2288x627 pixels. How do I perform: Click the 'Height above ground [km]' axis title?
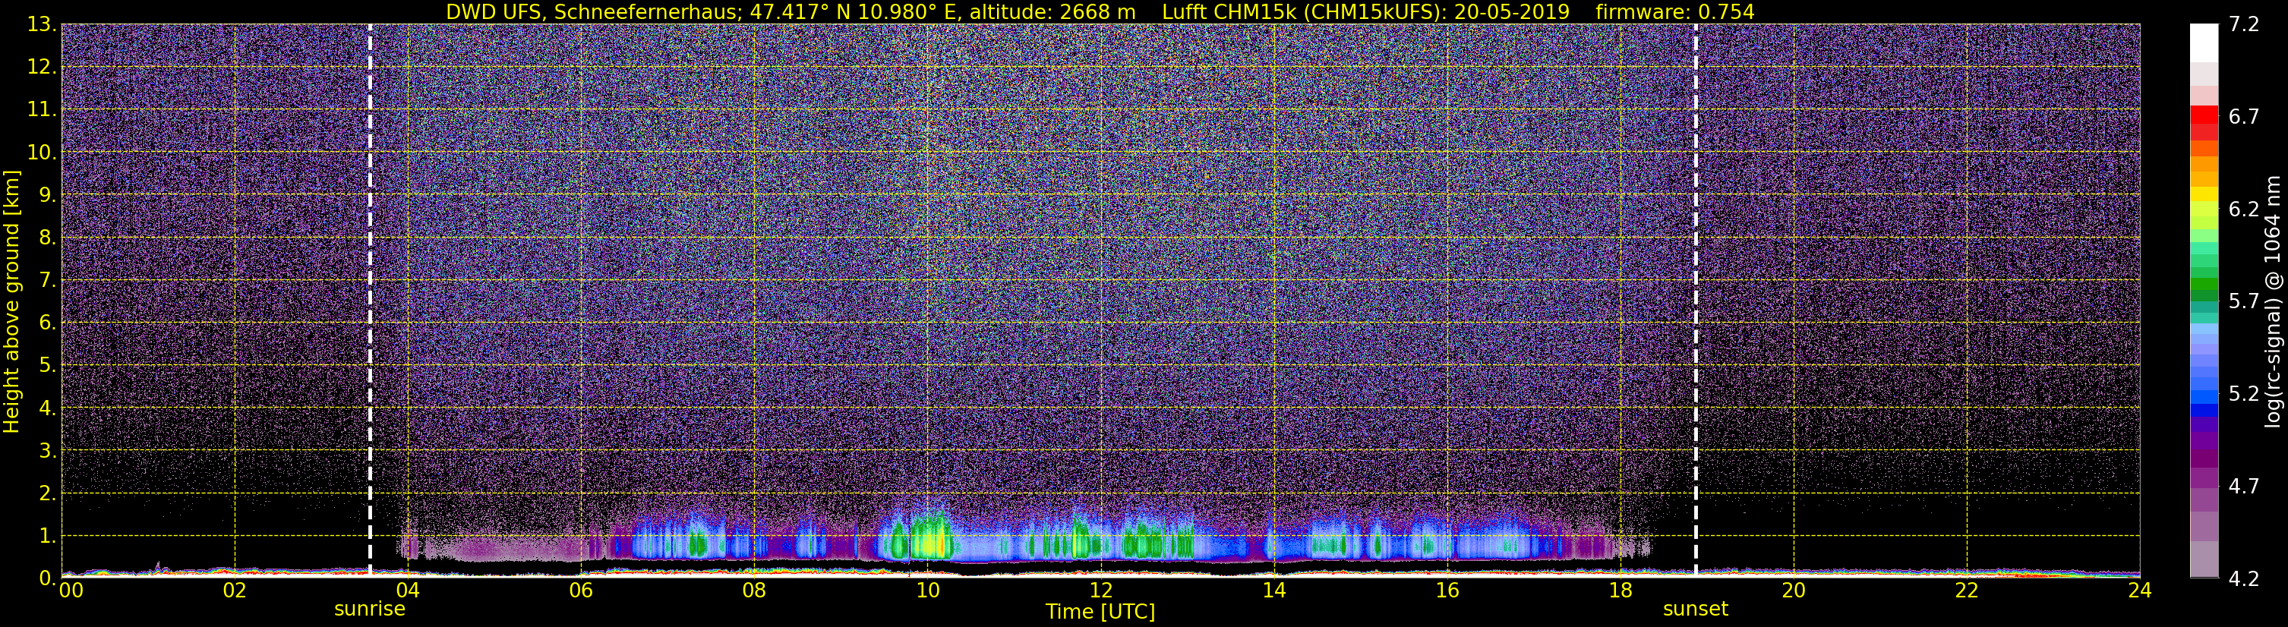click(11, 301)
